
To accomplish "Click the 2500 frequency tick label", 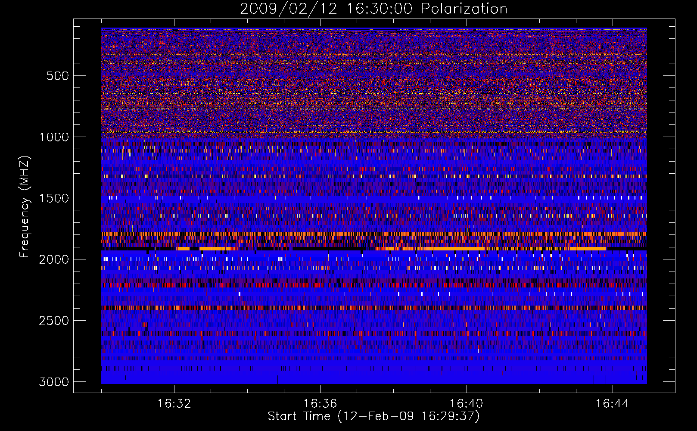I will click(x=54, y=321).
